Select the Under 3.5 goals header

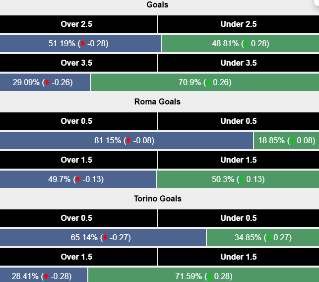[x=239, y=63]
